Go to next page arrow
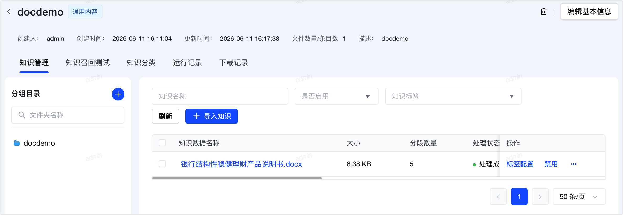 click(540, 197)
